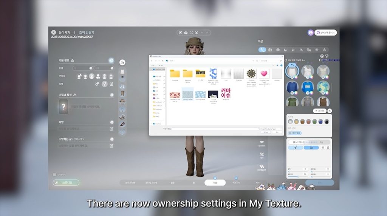The image size is (387, 216).
Task: Click the 초기화 reset button
Action: (320, 111)
